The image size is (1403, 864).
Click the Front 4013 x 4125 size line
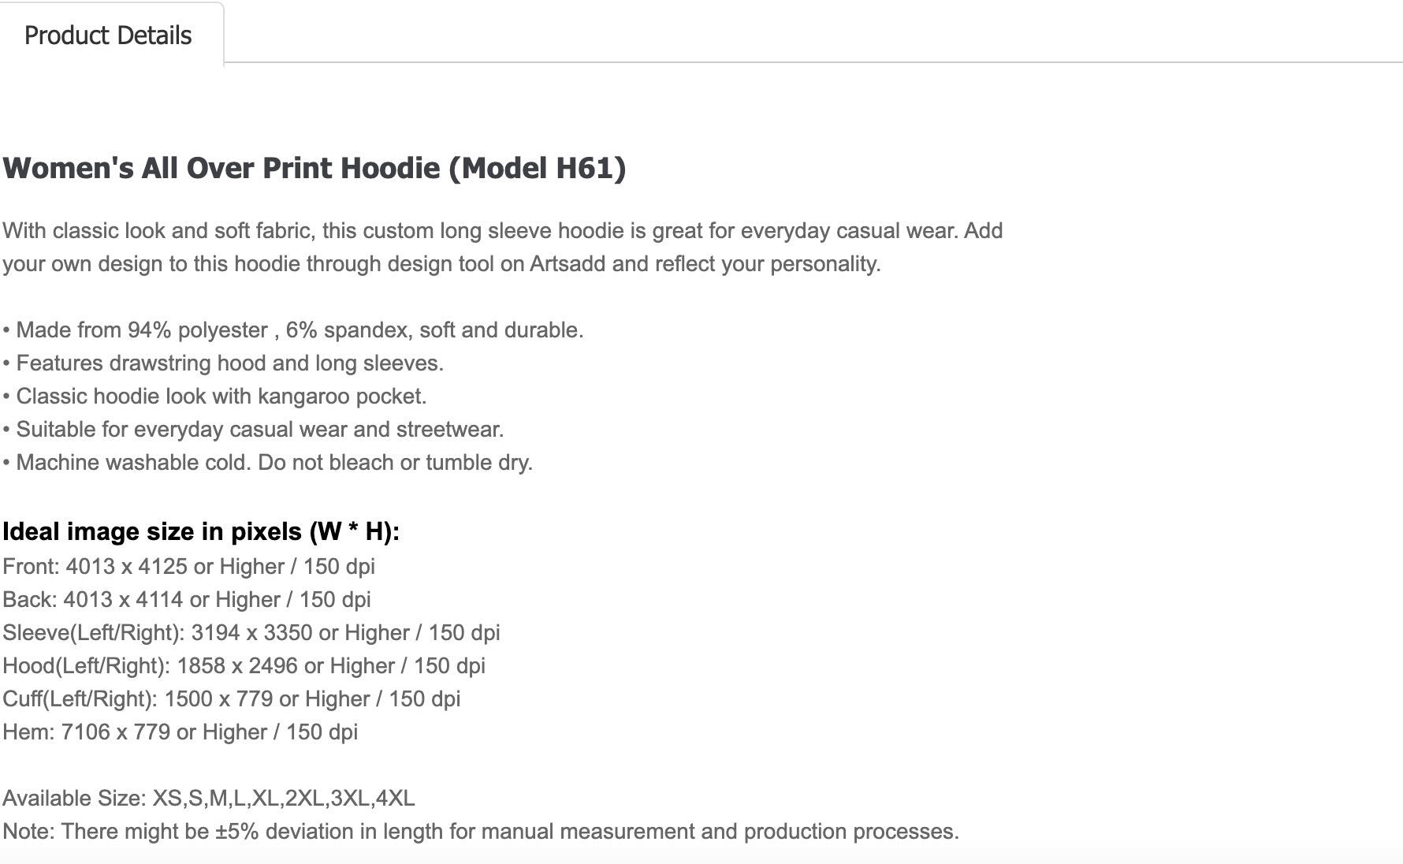pos(188,567)
